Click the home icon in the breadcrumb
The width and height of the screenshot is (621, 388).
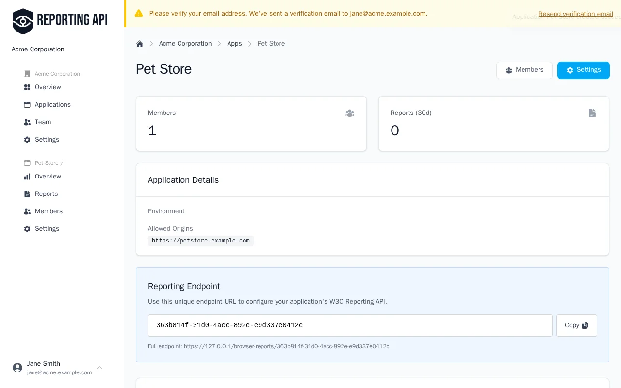click(140, 43)
